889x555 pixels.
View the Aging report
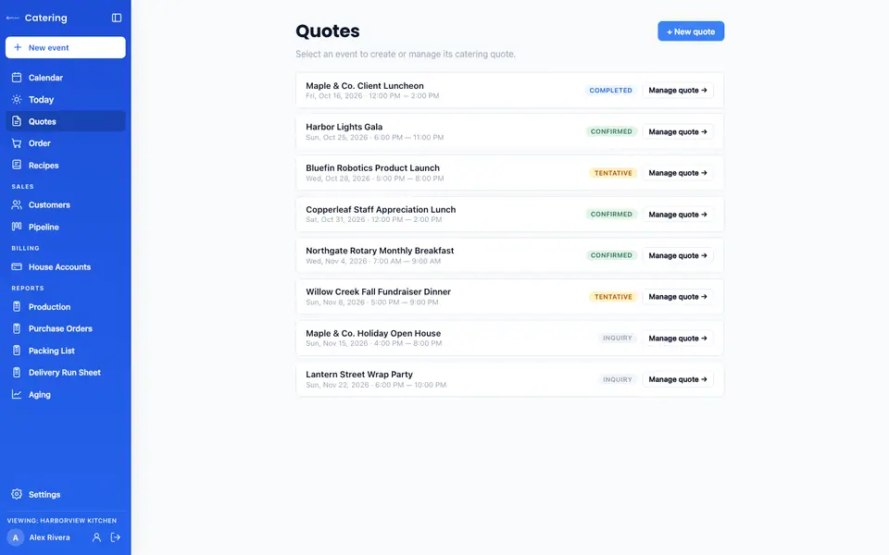(x=66, y=394)
